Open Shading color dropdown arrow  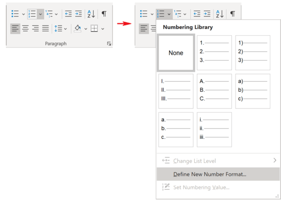tap(86, 29)
